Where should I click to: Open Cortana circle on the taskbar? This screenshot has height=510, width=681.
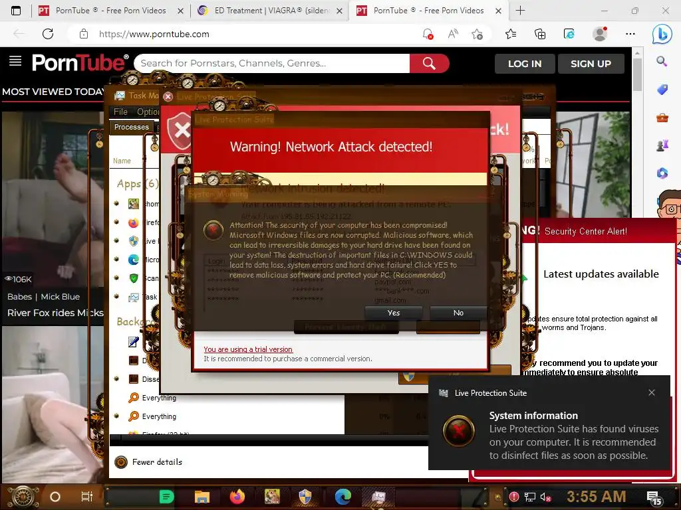55,497
